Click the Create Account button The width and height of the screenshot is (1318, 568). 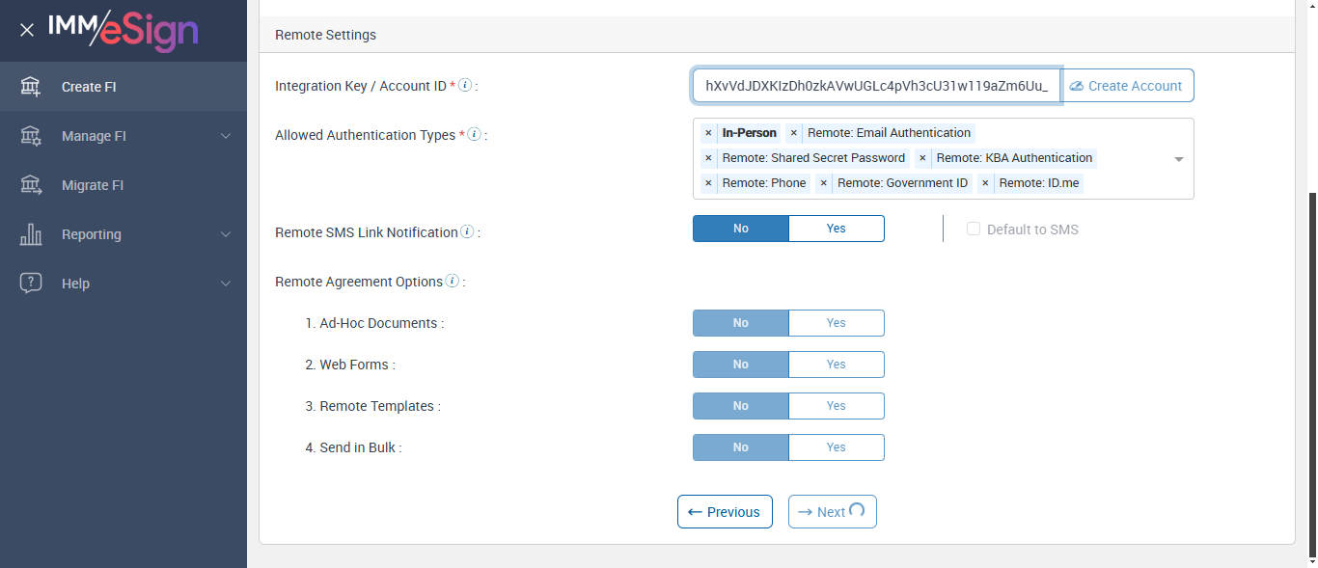(x=1127, y=86)
